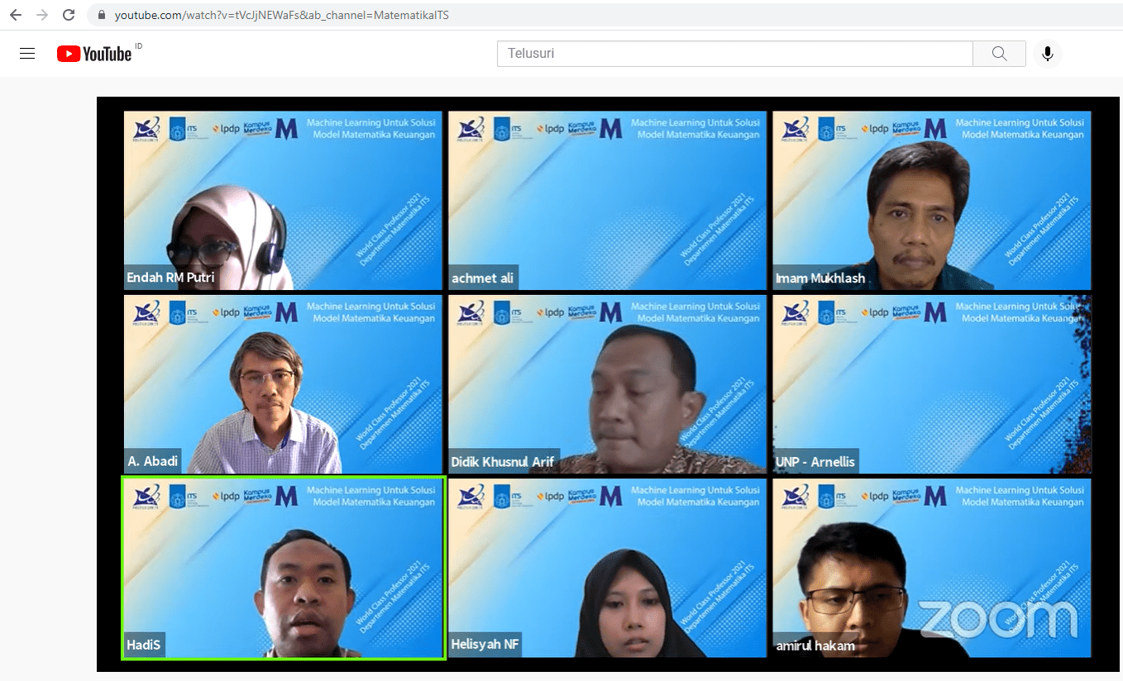Go back using the browser back arrow
The image size is (1123, 681).
16,15
